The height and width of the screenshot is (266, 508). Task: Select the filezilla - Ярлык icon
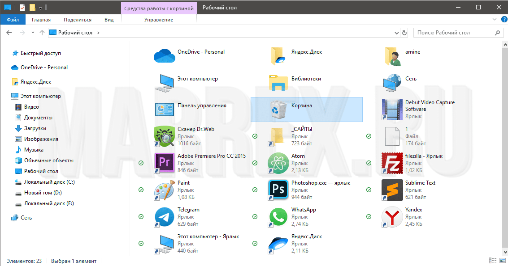(392, 163)
